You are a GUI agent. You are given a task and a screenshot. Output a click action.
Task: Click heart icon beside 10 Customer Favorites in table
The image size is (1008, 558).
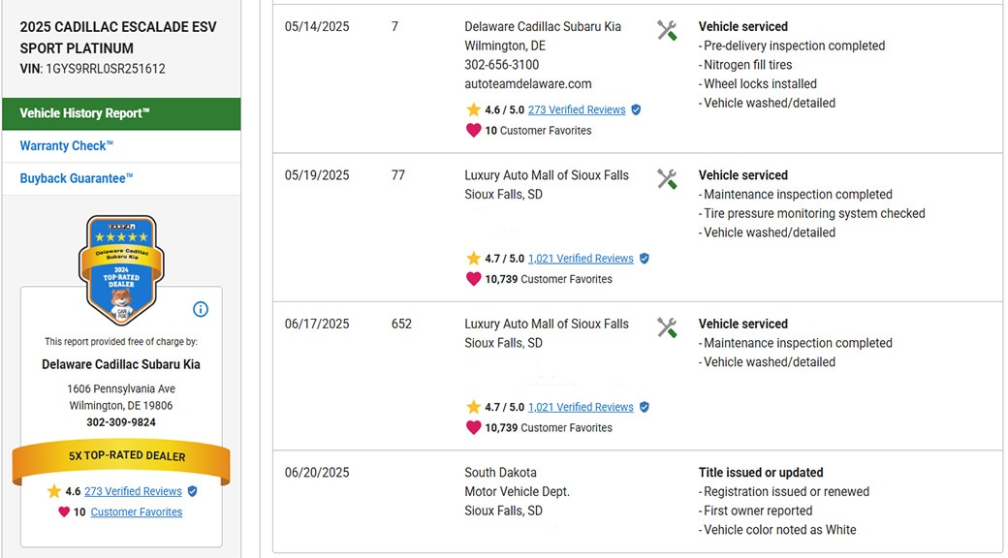pyautogui.click(x=474, y=130)
